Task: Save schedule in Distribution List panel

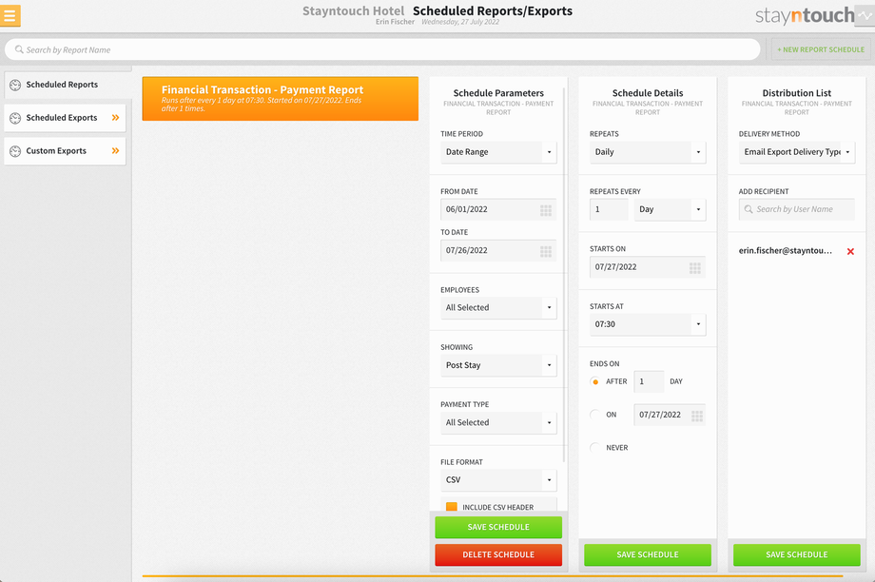Action: pos(796,554)
